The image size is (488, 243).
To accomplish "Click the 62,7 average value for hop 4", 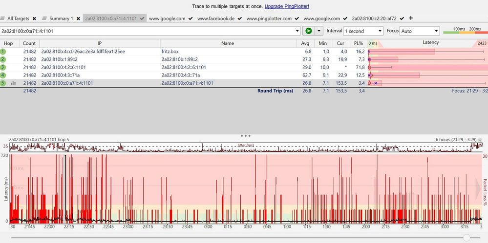I will [x=307, y=75].
